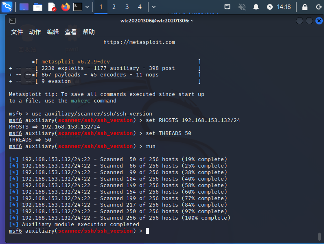Click the '867 payloads' banner text
The height and width of the screenshot is (244, 324).
[61, 75]
